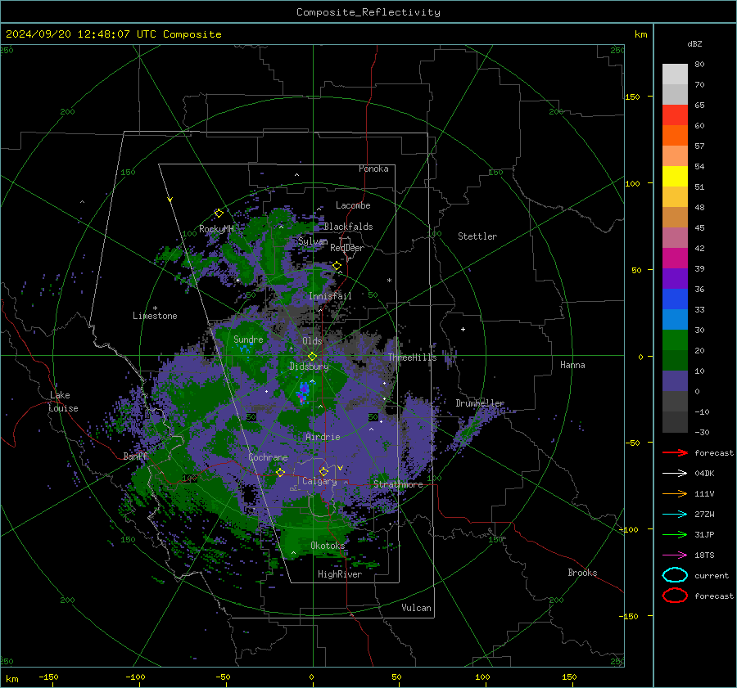
Task: Click the Drumheller city label
Action: [480, 403]
